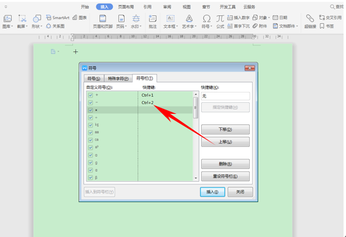Click the 插入数字 insert number icon
The height and width of the screenshot is (237, 346).
(x=238, y=18)
